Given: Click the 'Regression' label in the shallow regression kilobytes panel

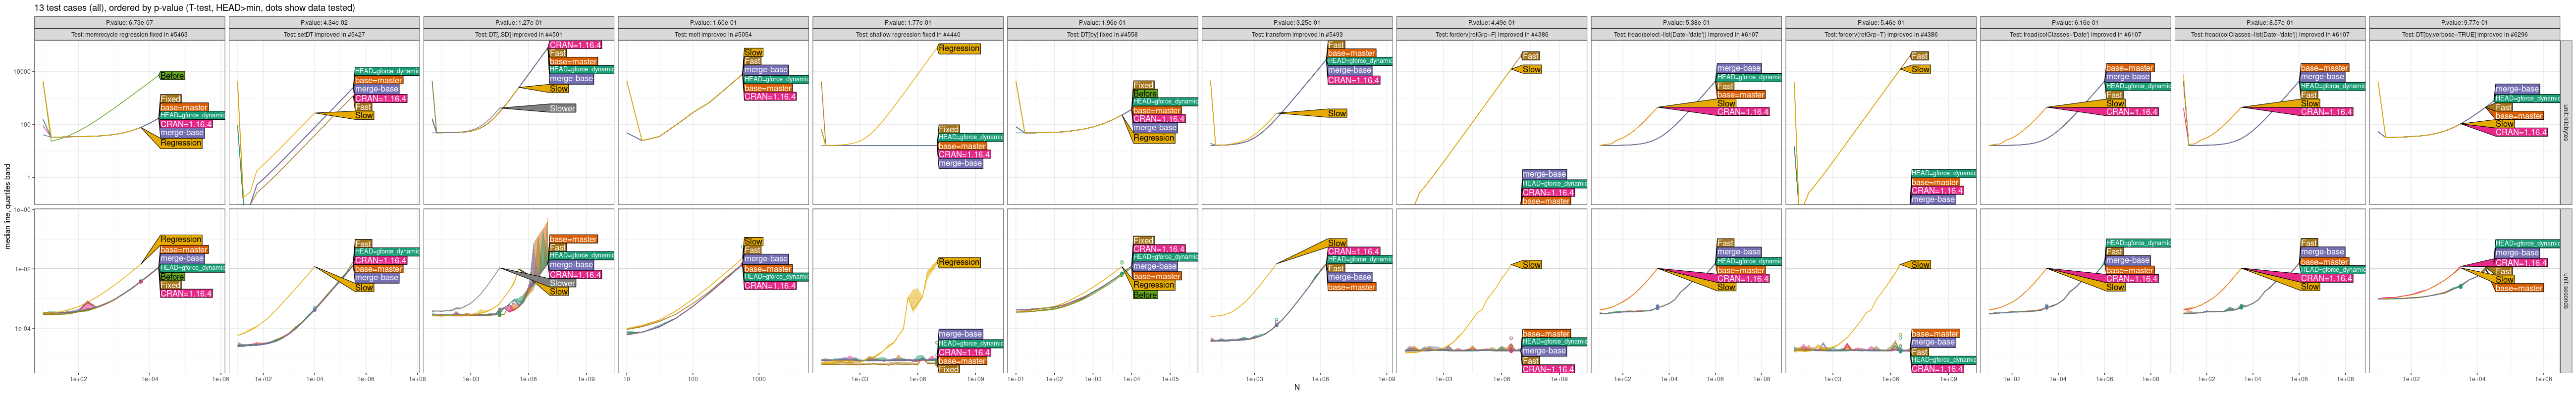Looking at the screenshot, I should (x=958, y=48).
